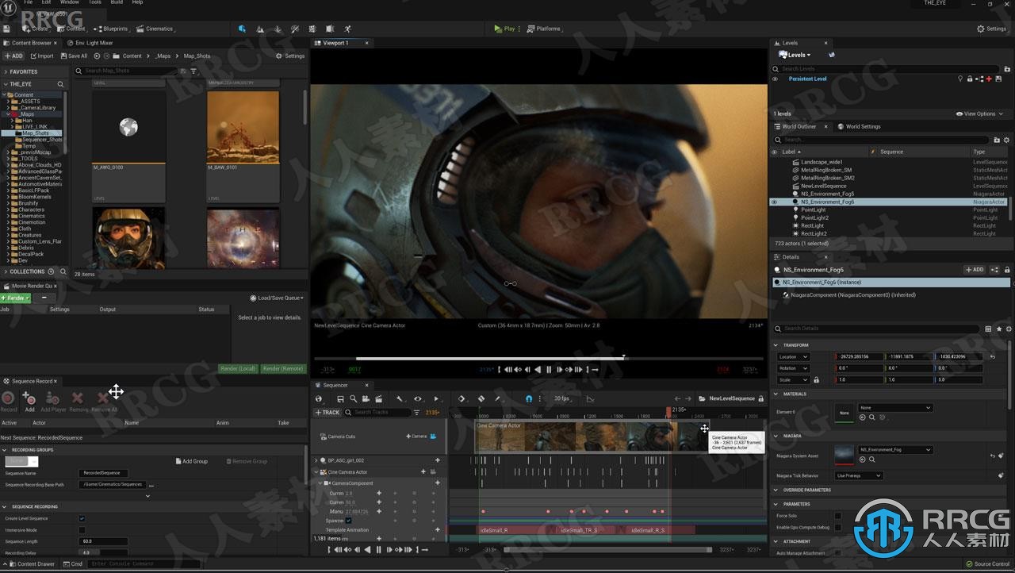Toggle visibility eye of Persistent Level
This screenshot has width=1015, height=573.
(x=775, y=79)
